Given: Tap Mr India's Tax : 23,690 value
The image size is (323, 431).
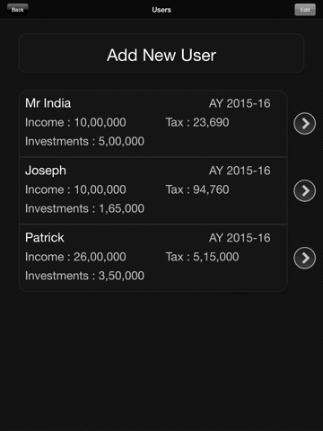Looking at the screenshot, I should (197, 122).
